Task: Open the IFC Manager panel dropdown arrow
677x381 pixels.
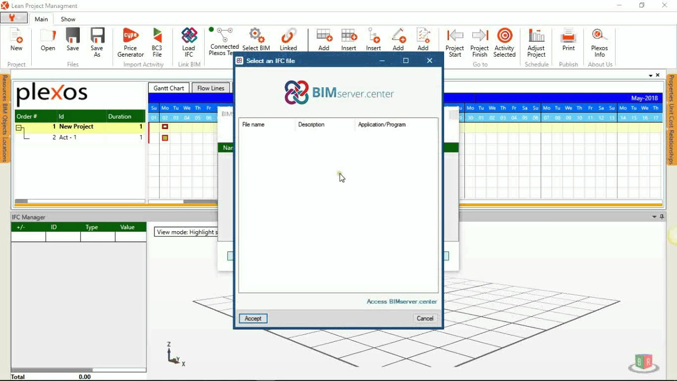Action: pyautogui.click(x=654, y=217)
